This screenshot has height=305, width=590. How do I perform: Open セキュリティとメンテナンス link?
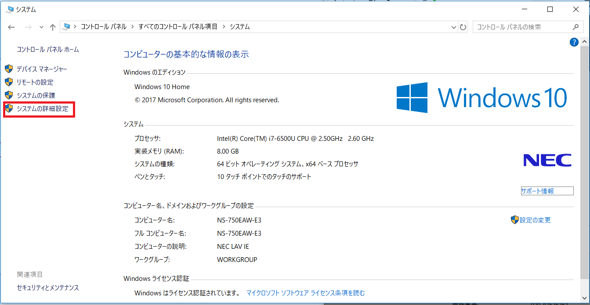(x=48, y=288)
